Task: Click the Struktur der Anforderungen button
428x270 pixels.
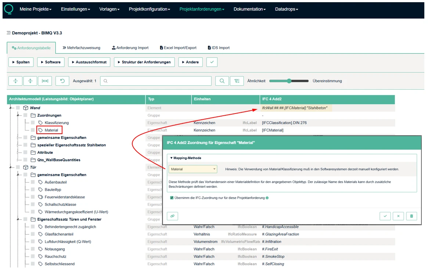Action: coord(144,62)
